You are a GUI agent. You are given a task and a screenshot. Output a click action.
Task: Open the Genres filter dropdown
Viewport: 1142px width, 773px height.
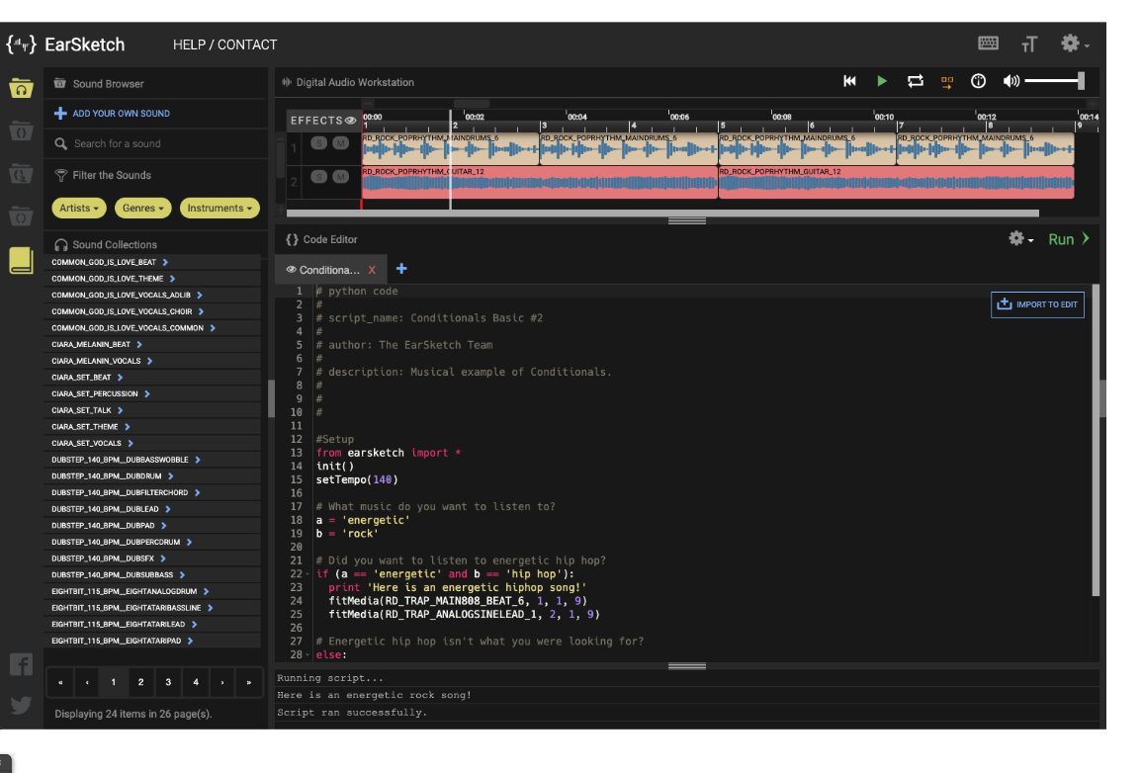pyautogui.click(x=143, y=209)
